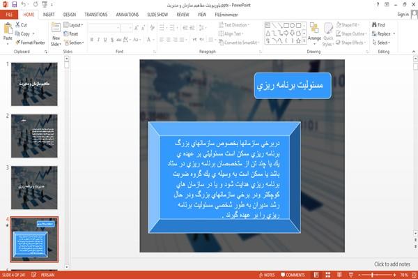Fit slide to current window icon
The width and height of the screenshot is (418, 279).
point(414,275)
